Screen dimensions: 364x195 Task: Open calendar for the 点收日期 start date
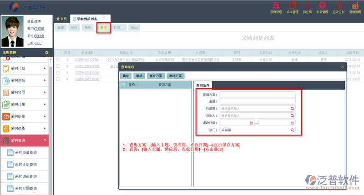[252, 123]
